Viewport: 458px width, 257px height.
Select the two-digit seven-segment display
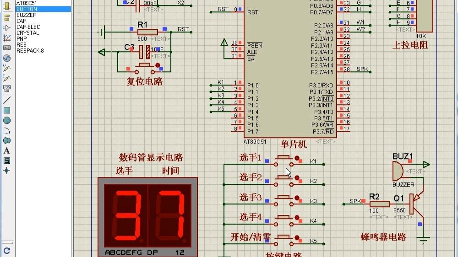pos(148,217)
